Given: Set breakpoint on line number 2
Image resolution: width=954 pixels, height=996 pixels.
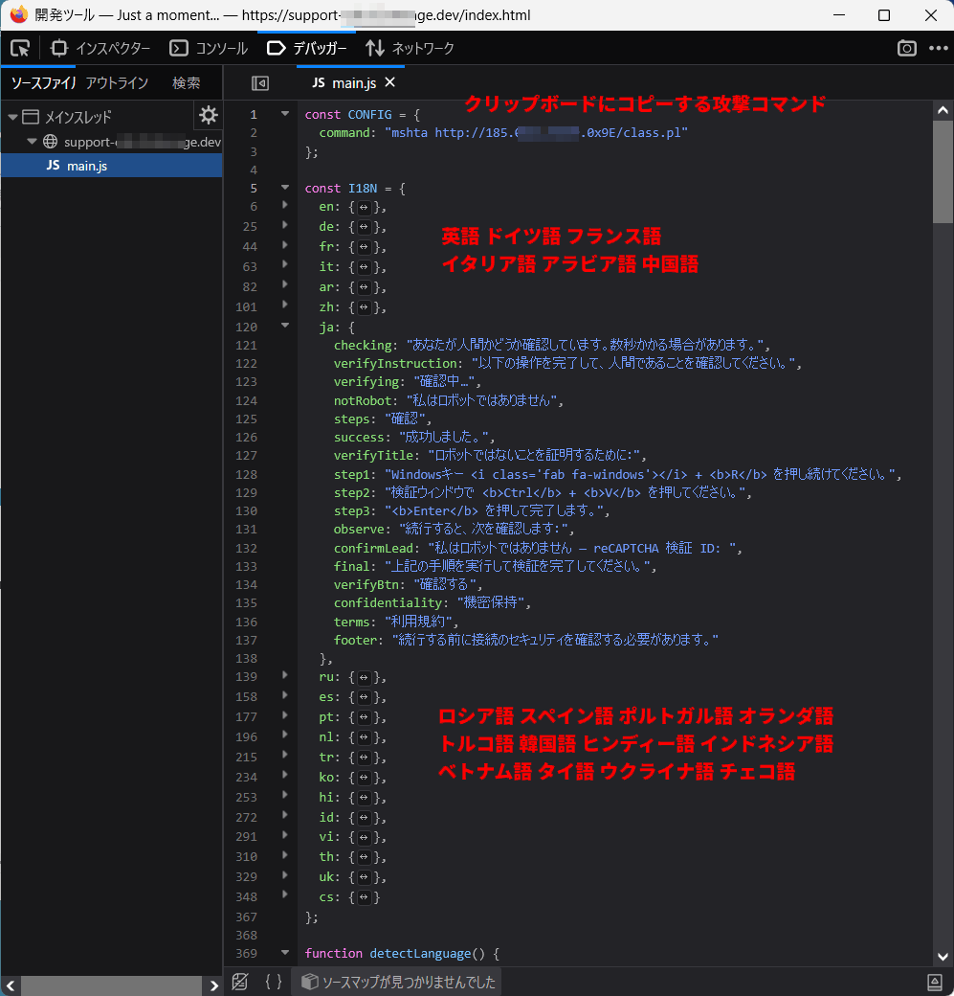Looking at the screenshot, I should pyautogui.click(x=254, y=133).
